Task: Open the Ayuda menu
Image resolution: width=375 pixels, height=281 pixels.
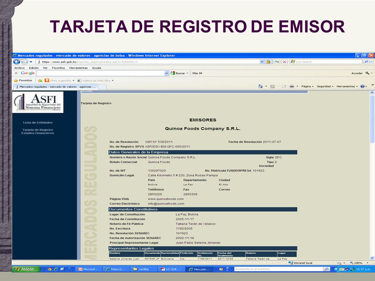Action: click(x=96, y=68)
